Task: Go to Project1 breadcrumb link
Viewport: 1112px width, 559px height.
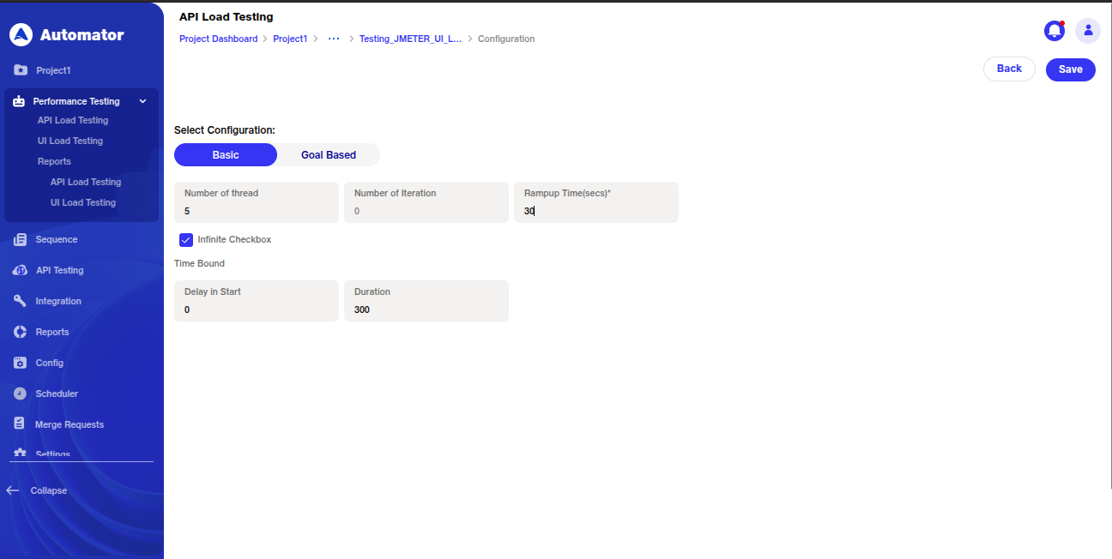Action: (x=290, y=39)
